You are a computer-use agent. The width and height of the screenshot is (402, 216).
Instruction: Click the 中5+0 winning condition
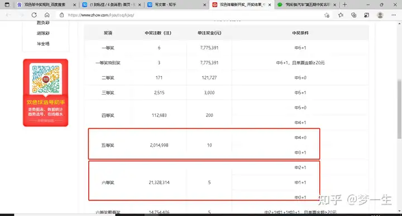300,107
